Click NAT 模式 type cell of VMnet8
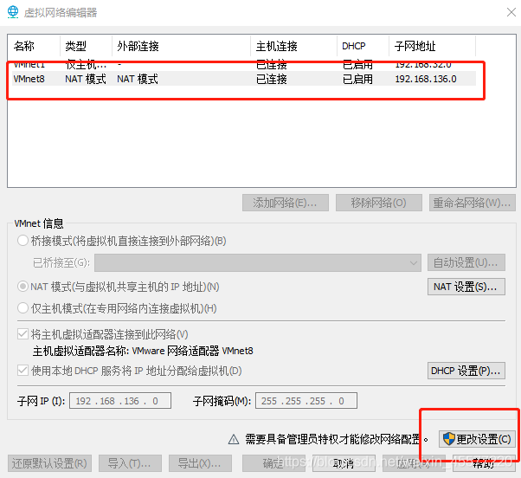521x478 pixels. (x=86, y=79)
